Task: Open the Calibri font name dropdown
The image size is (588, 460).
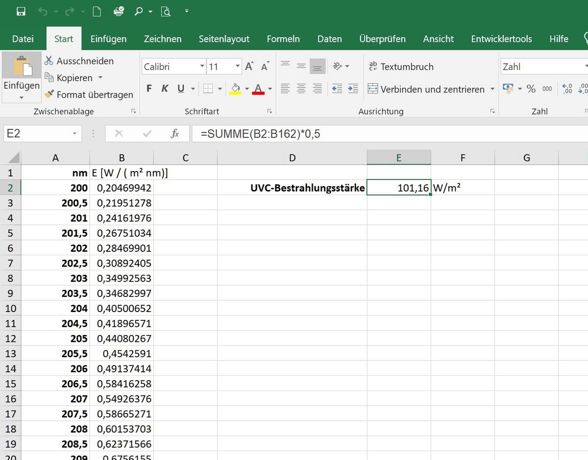Action: [202, 67]
